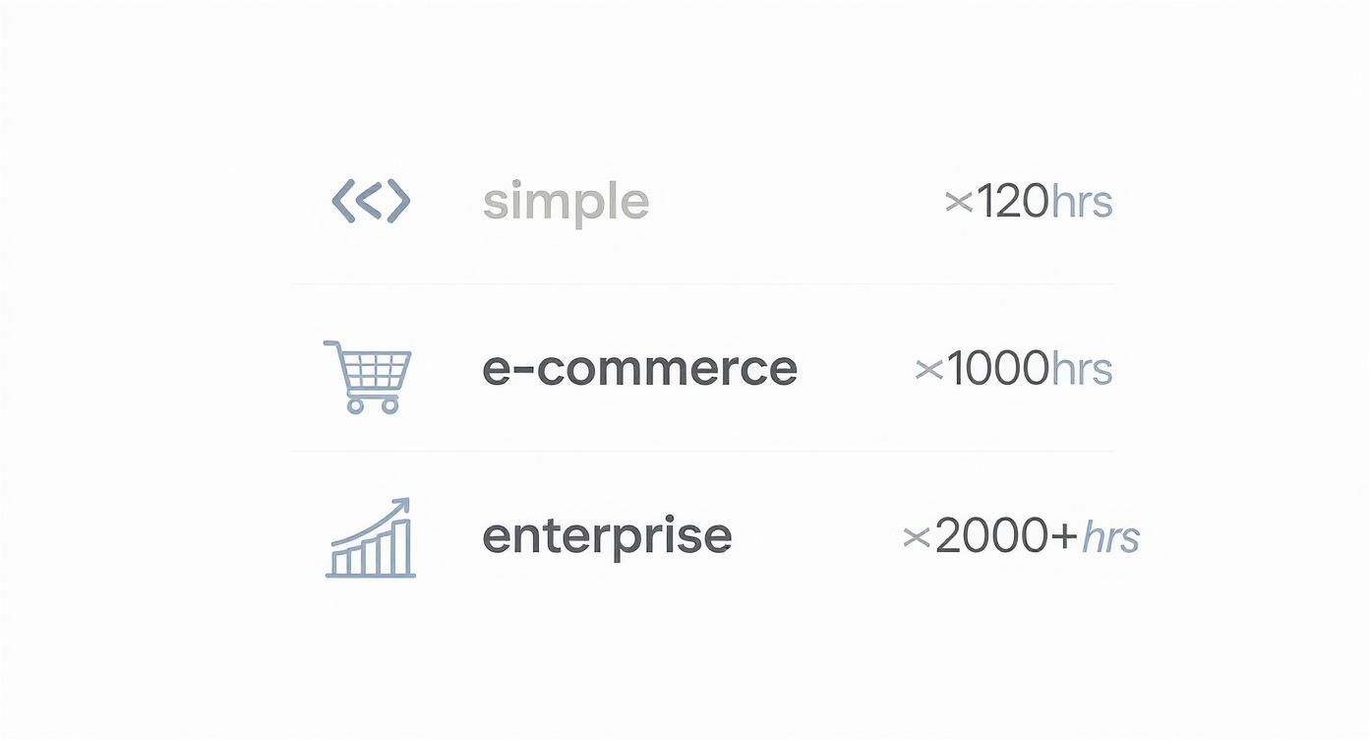The height and width of the screenshot is (740, 1369).
Task: Click the divider line below the simple row
Action: click(702, 284)
